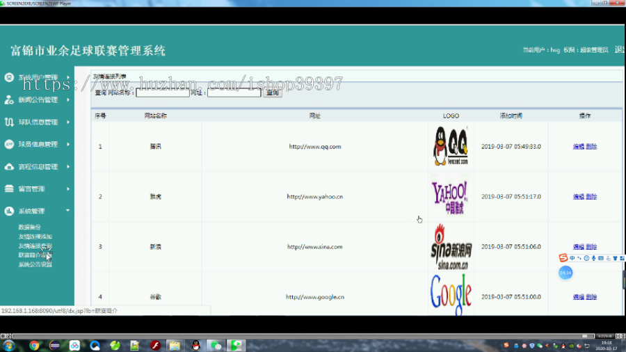626x352 pixels.
Task: Collapse the 系统管理 menu arrow
Action: [x=68, y=211]
